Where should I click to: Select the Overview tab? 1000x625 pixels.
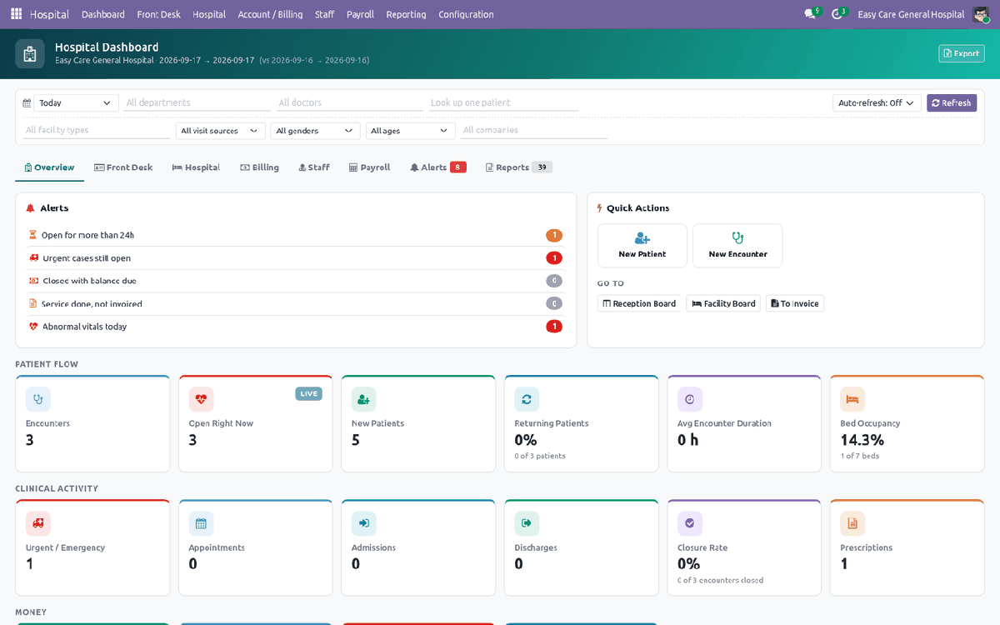tap(50, 167)
